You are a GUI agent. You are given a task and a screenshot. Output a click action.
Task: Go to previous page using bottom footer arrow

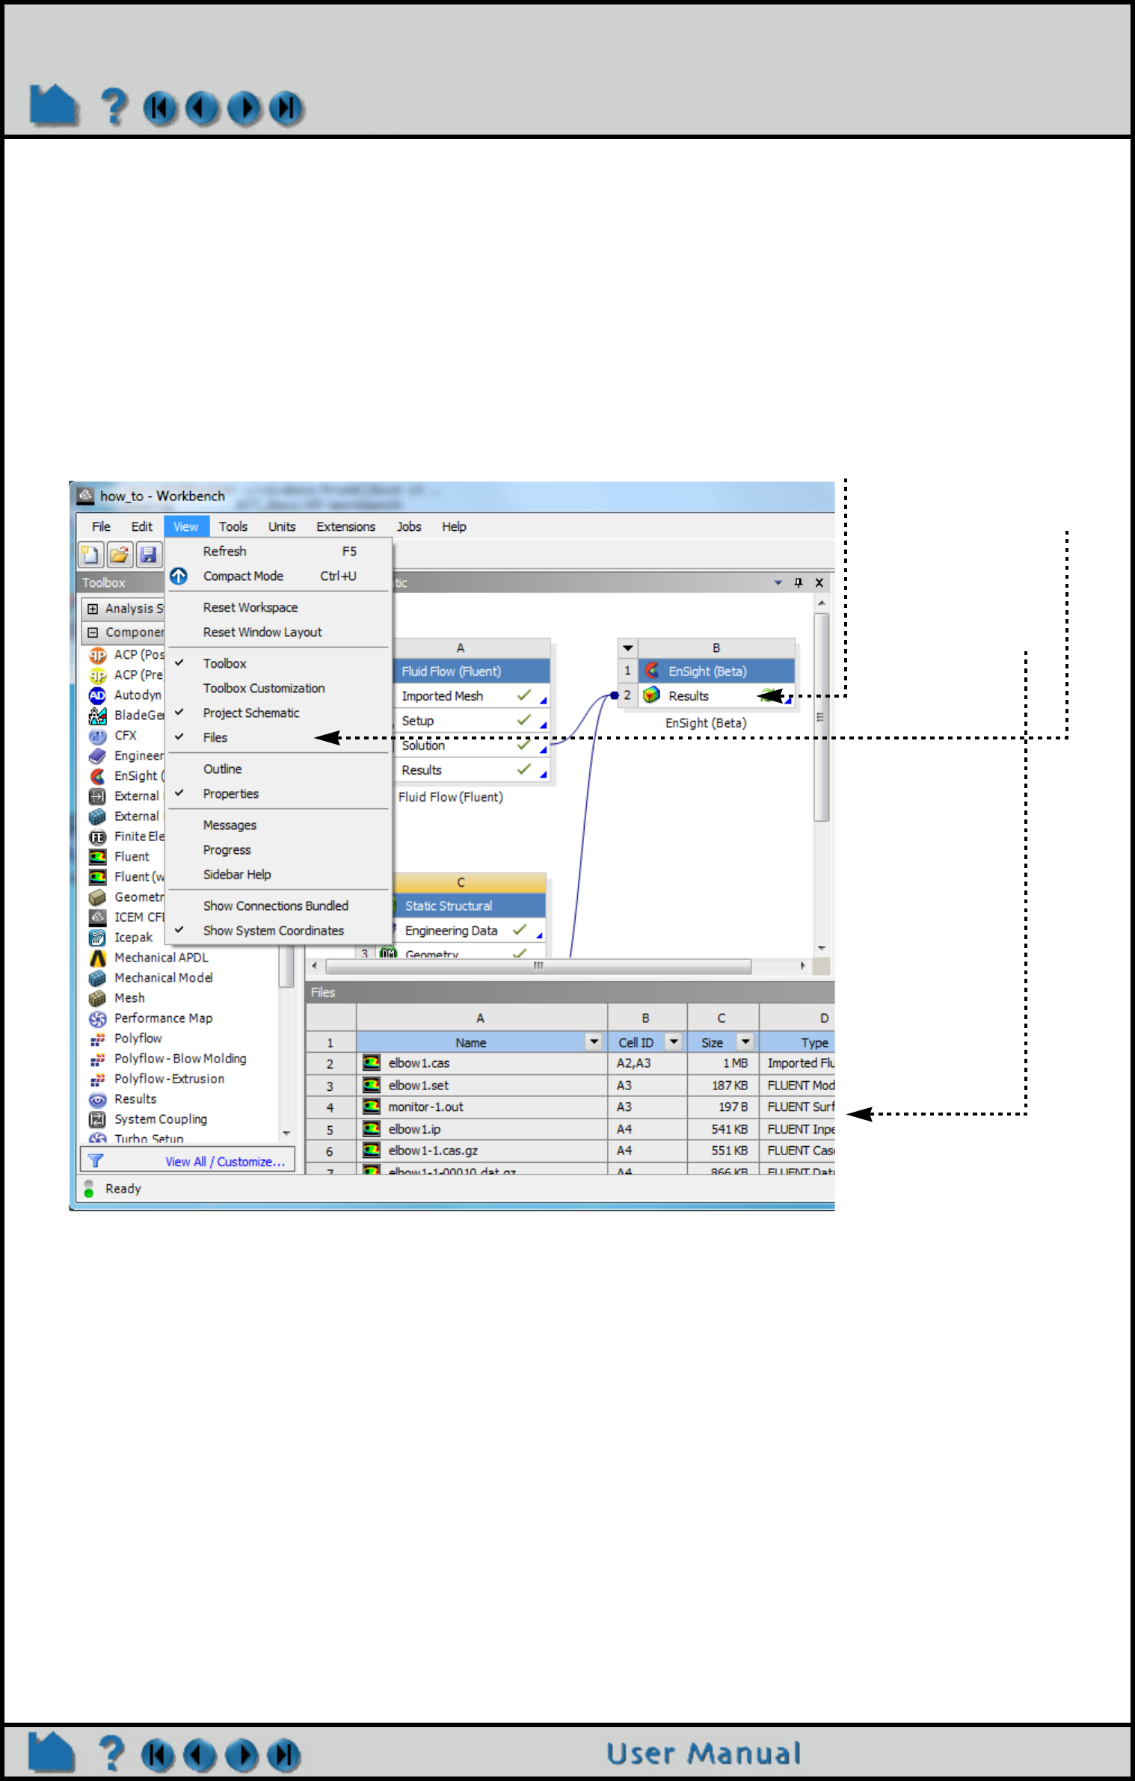coord(200,1756)
